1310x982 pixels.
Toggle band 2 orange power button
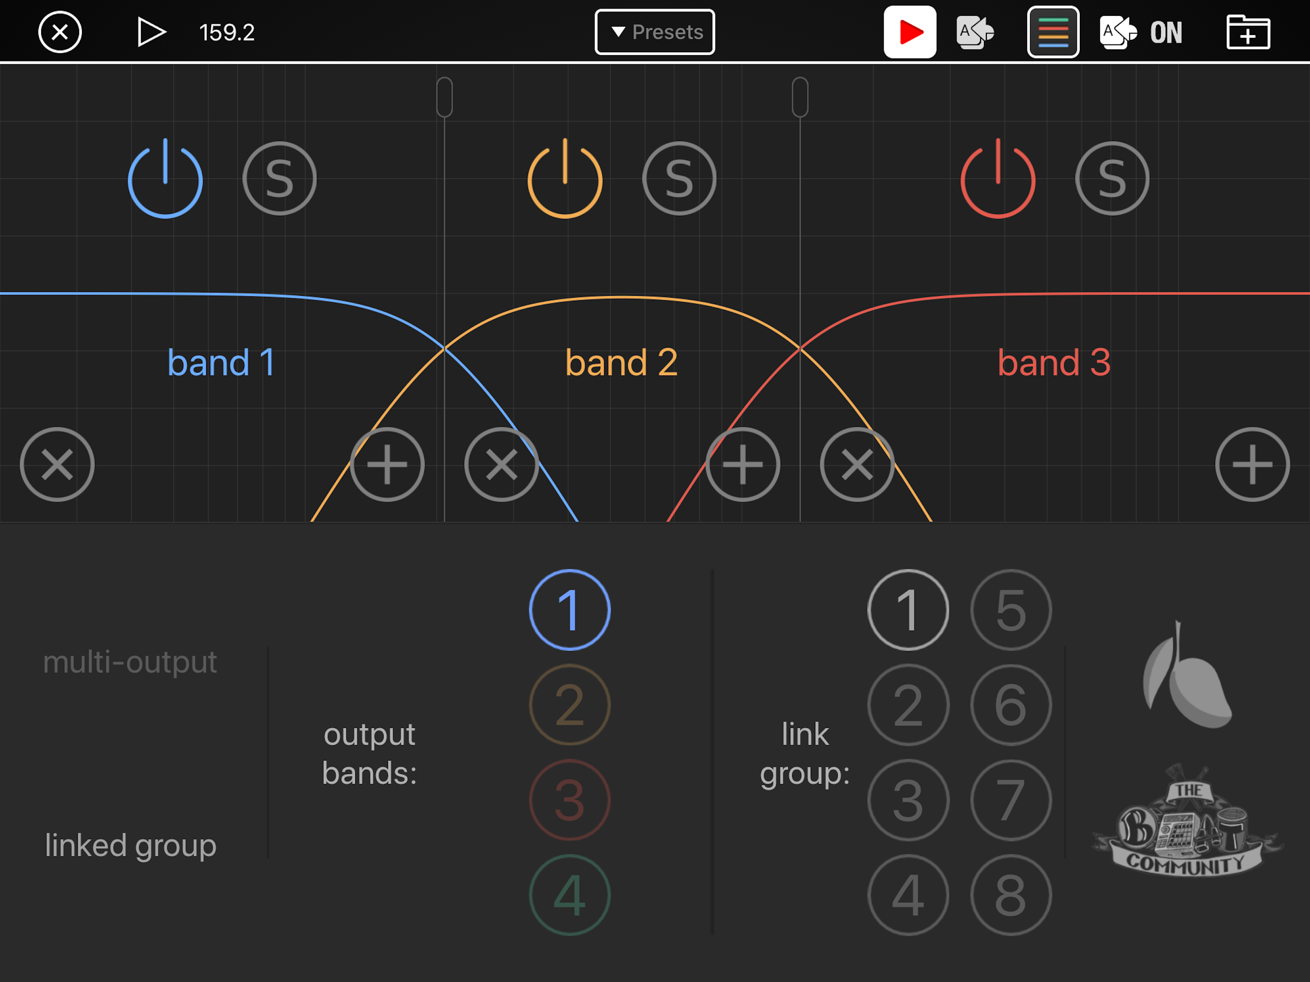click(565, 179)
